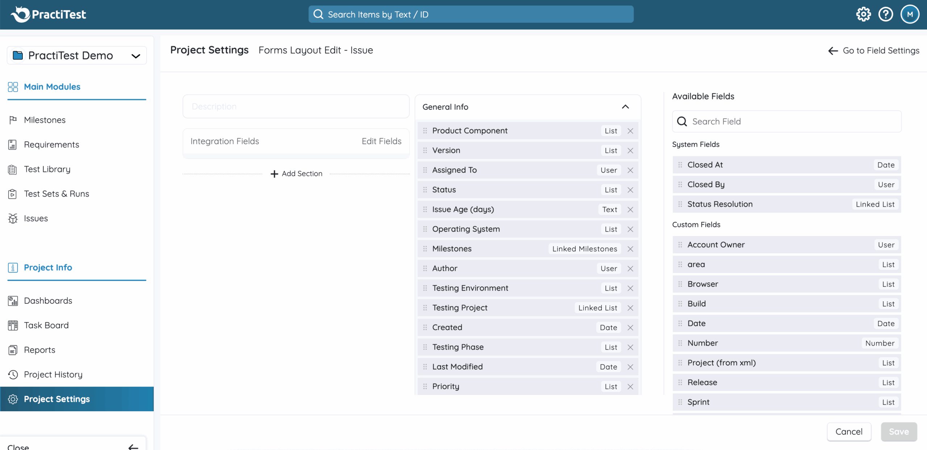Screen dimensions: 927x450
Task: Grab drag handle of Closed At field
Action: tap(680, 165)
